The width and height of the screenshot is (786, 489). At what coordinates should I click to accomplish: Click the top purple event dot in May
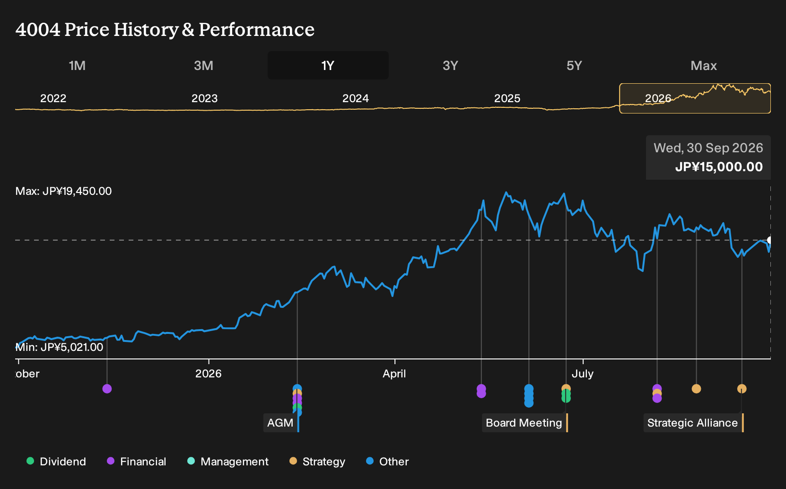[481, 389]
